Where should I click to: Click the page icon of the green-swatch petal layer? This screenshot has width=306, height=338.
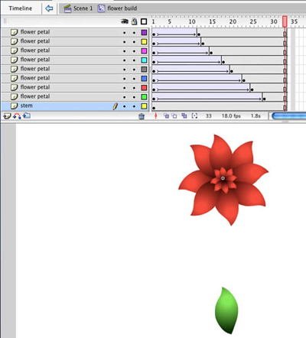click(x=15, y=96)
